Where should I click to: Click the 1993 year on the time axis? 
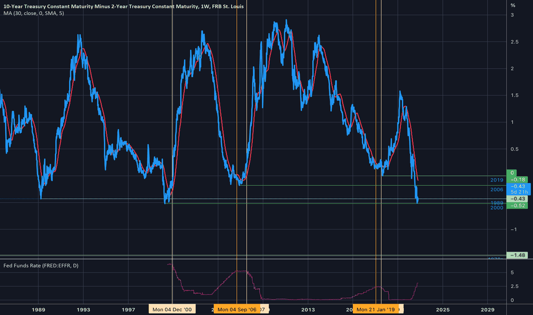tap(83, 309)
